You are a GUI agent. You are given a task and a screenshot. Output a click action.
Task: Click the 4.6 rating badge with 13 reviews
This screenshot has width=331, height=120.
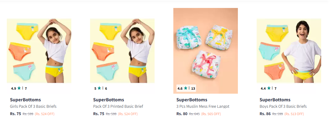(186, 88)
